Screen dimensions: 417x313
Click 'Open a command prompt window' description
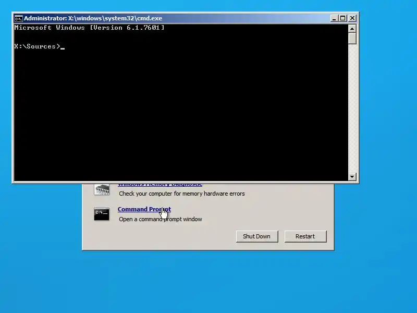161,219
